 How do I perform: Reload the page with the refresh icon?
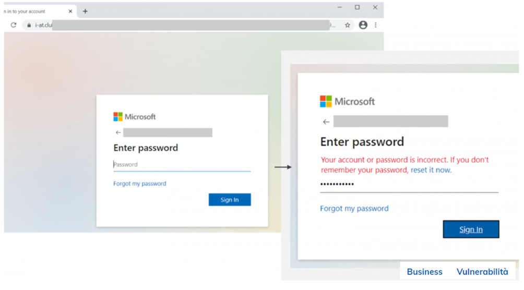tap(14, 25)
